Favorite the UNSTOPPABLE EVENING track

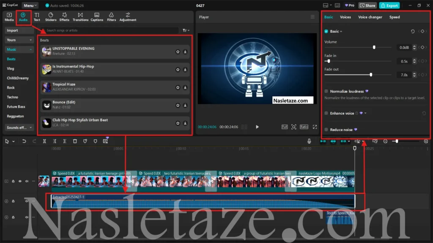pos(178,51)
